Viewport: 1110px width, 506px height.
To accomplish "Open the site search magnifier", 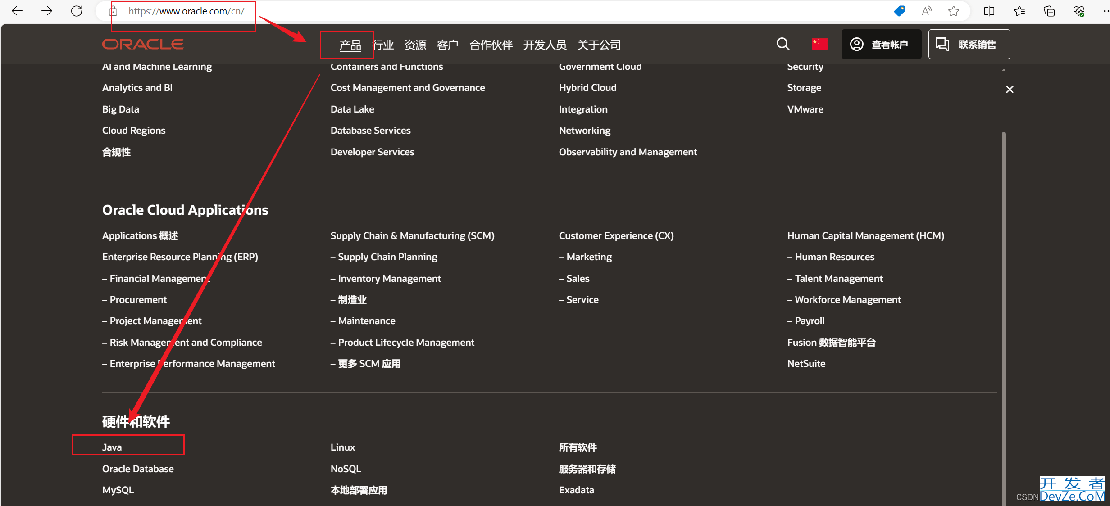I will coord(783,44).
